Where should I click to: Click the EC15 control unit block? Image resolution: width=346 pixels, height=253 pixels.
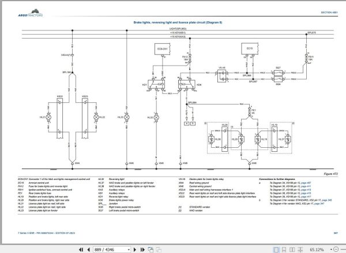point(250,49)
